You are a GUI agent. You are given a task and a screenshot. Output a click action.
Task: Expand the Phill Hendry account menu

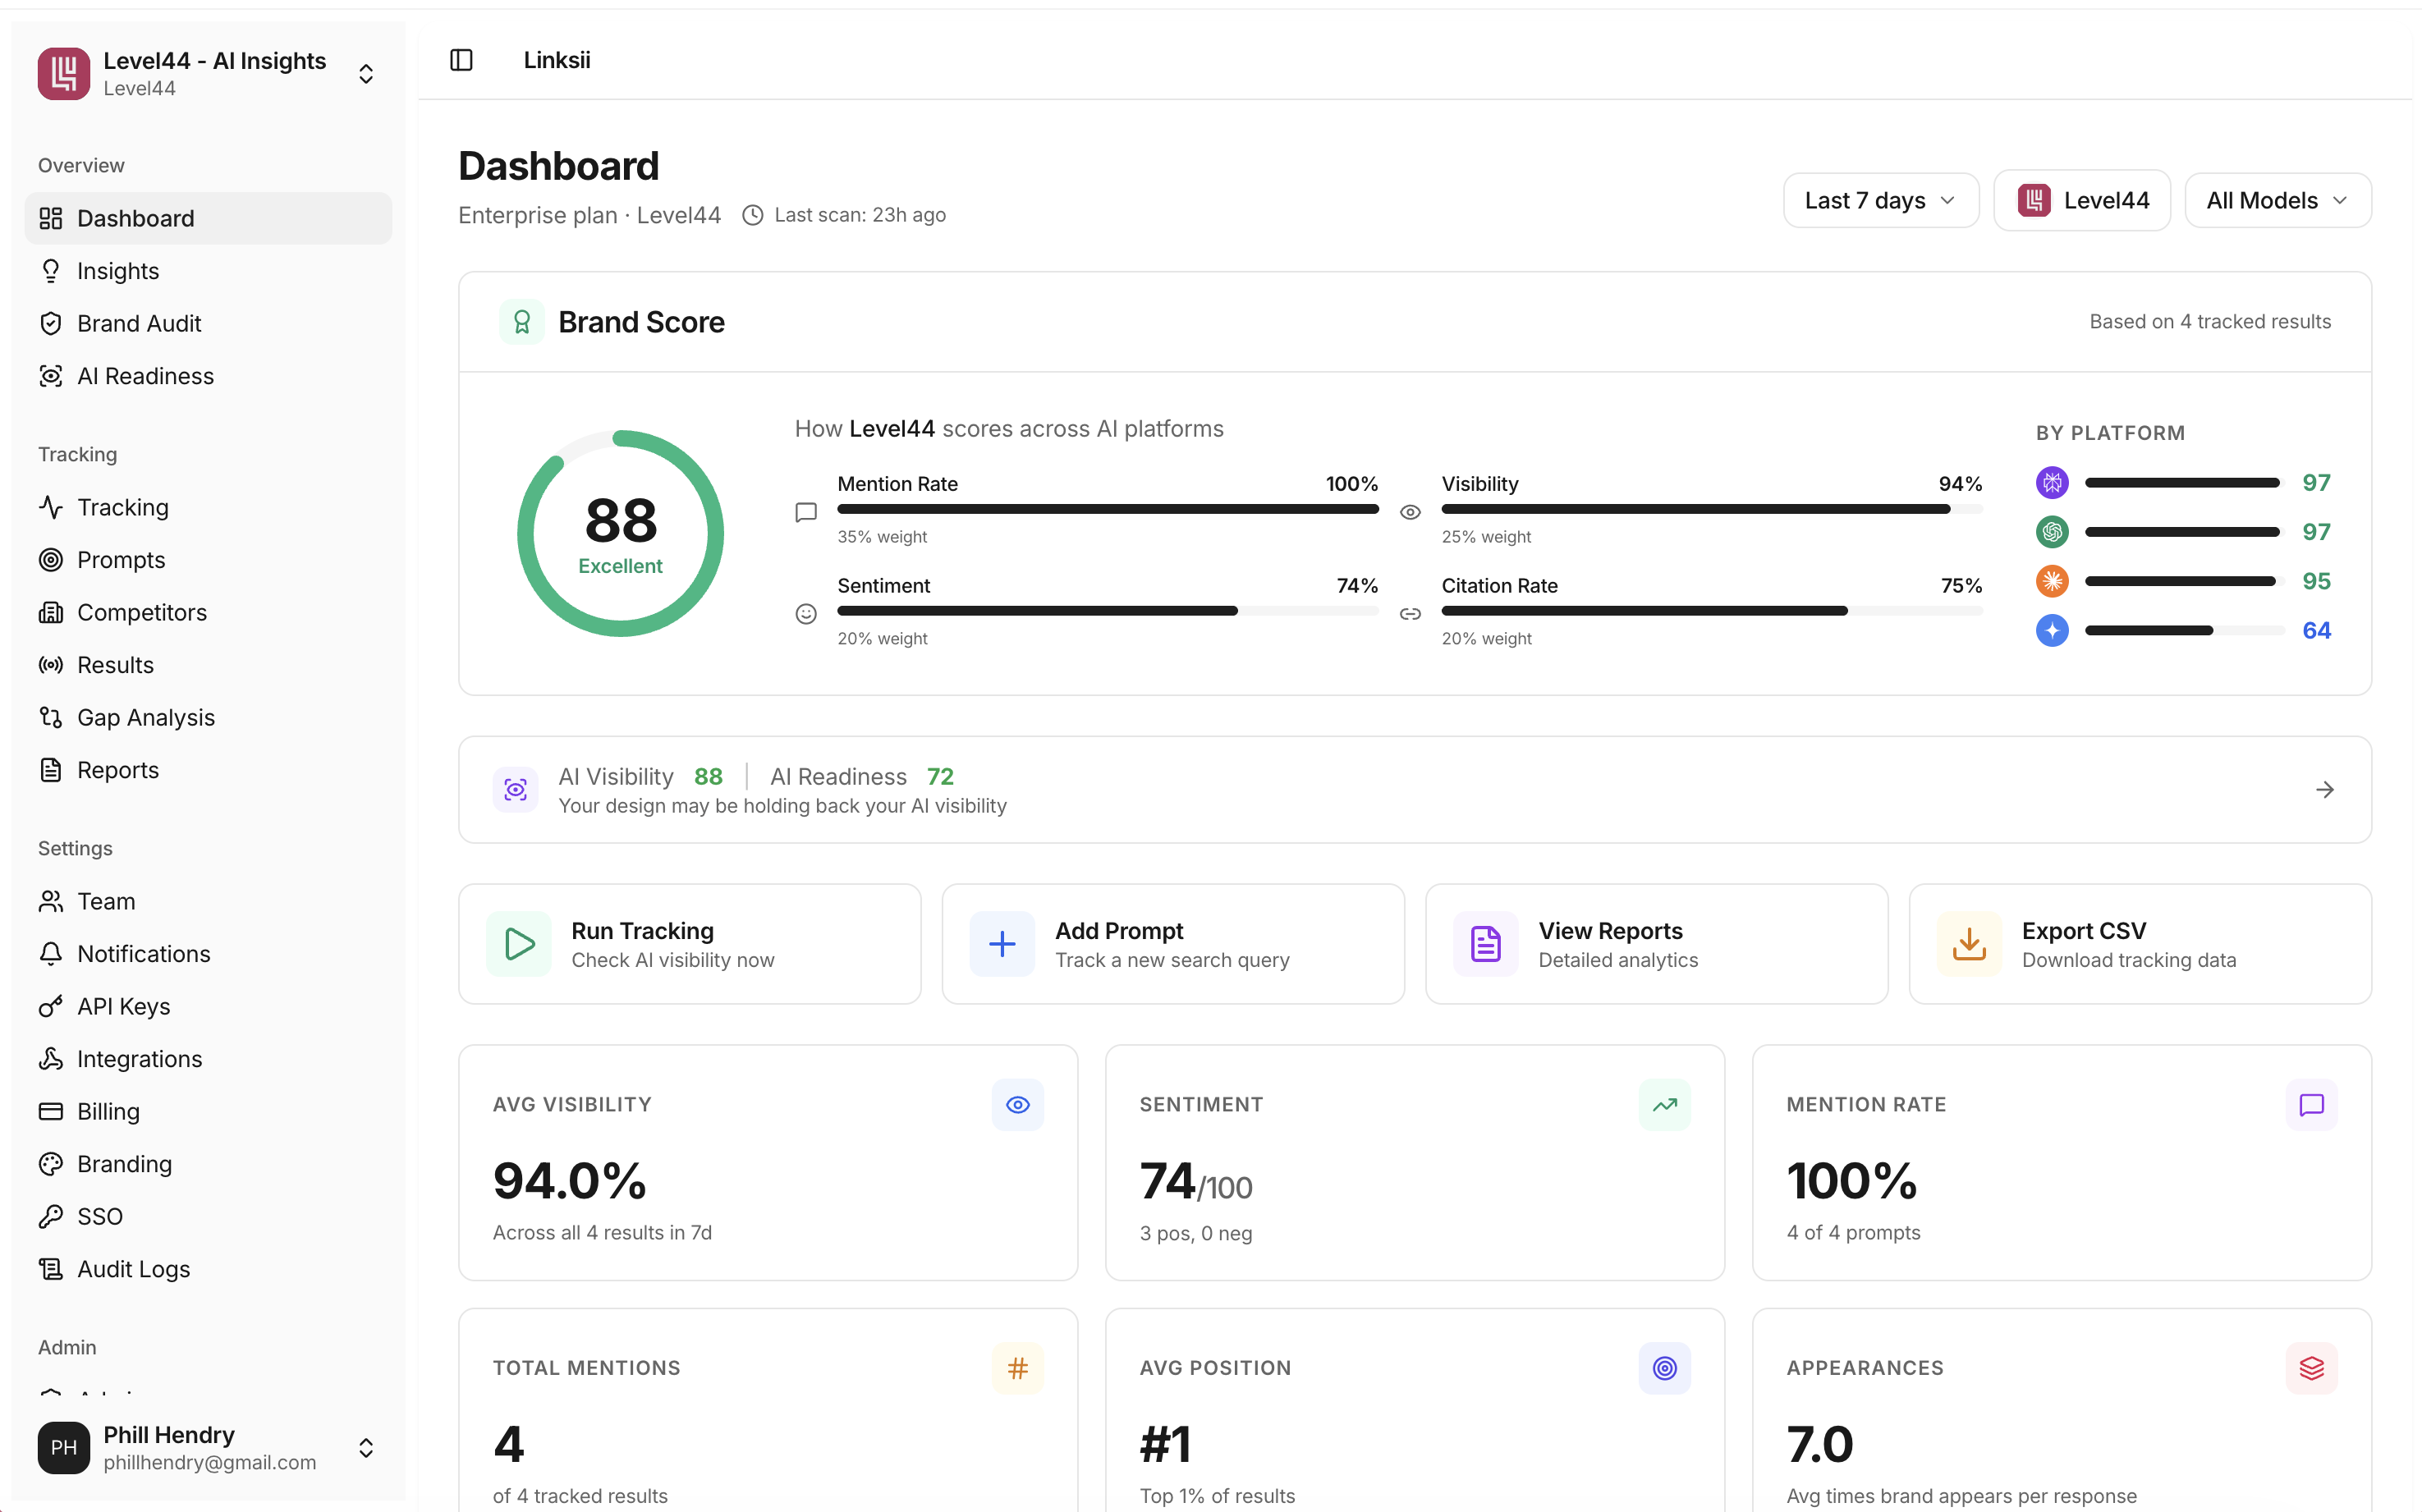tap(366, 1447)
